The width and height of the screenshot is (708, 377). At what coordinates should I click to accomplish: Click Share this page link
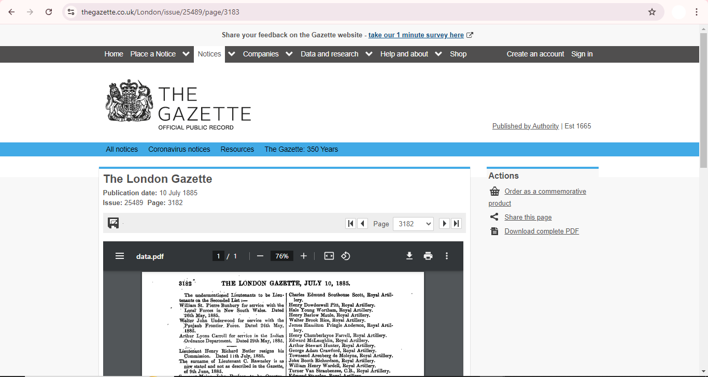coord(528,217)
